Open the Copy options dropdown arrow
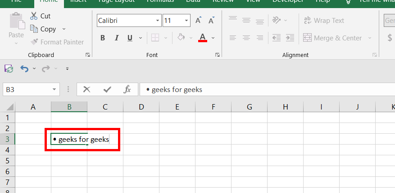 [64, 29]
